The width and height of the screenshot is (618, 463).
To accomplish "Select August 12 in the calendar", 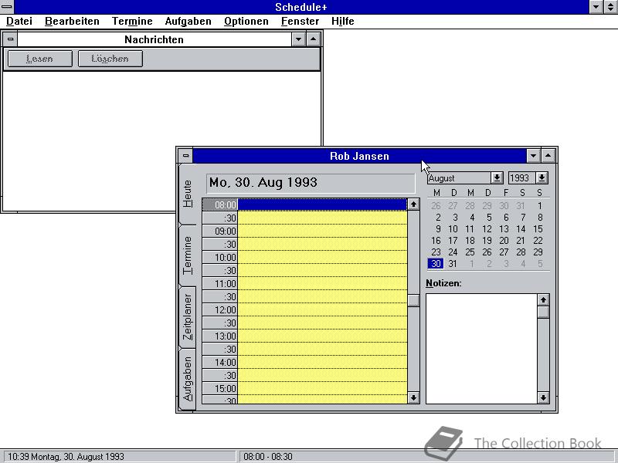I will (x=487, y=228).
